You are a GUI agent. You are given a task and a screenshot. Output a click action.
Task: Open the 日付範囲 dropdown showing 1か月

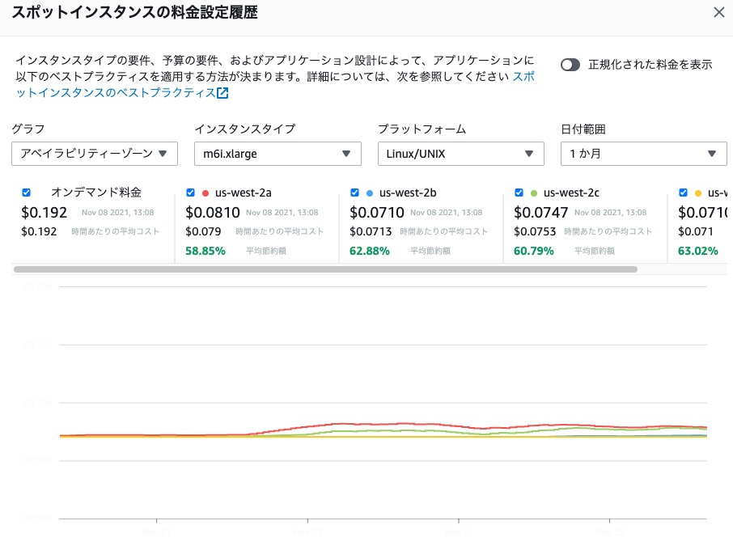(x=643, y=154)
